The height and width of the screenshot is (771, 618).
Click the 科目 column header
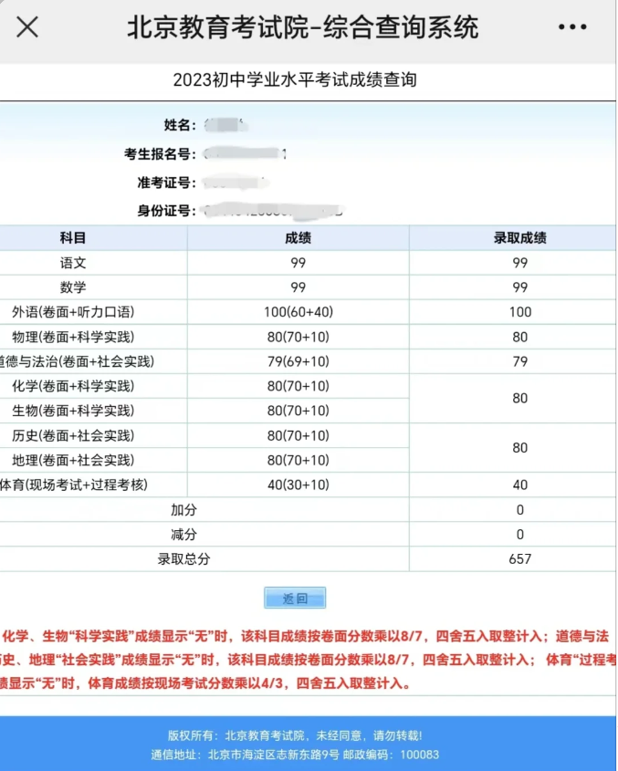coord(73,238)
